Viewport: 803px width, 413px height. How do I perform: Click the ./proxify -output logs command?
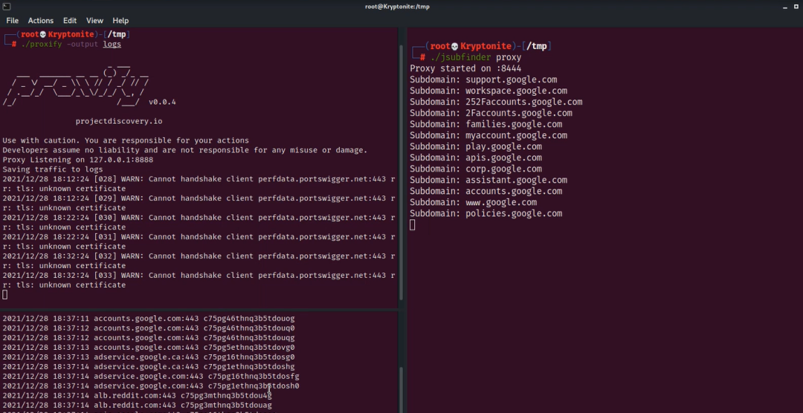[x=71, y=44]
